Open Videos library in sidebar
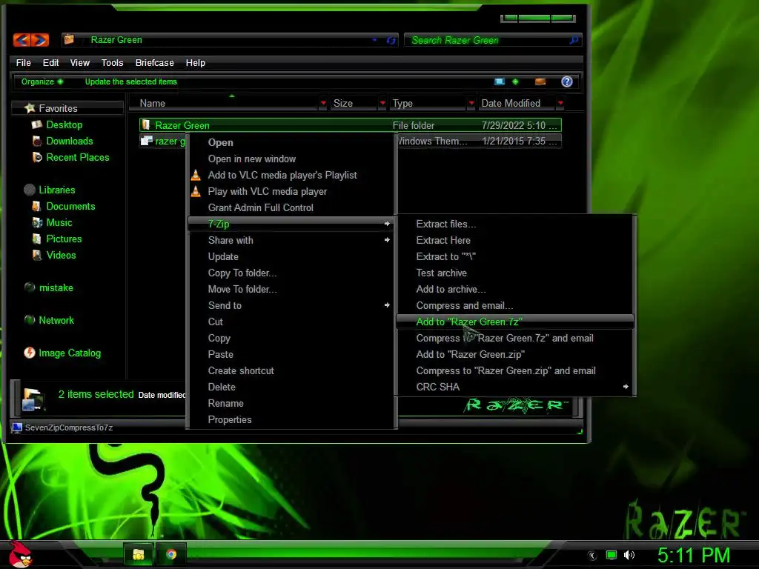This screenshot has width=759, height=569. (61, 255)
